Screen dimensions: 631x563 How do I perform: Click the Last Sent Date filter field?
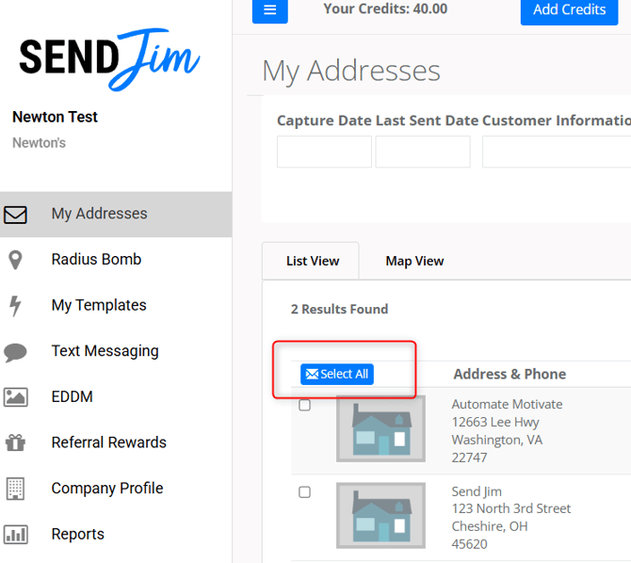point(423,152)
